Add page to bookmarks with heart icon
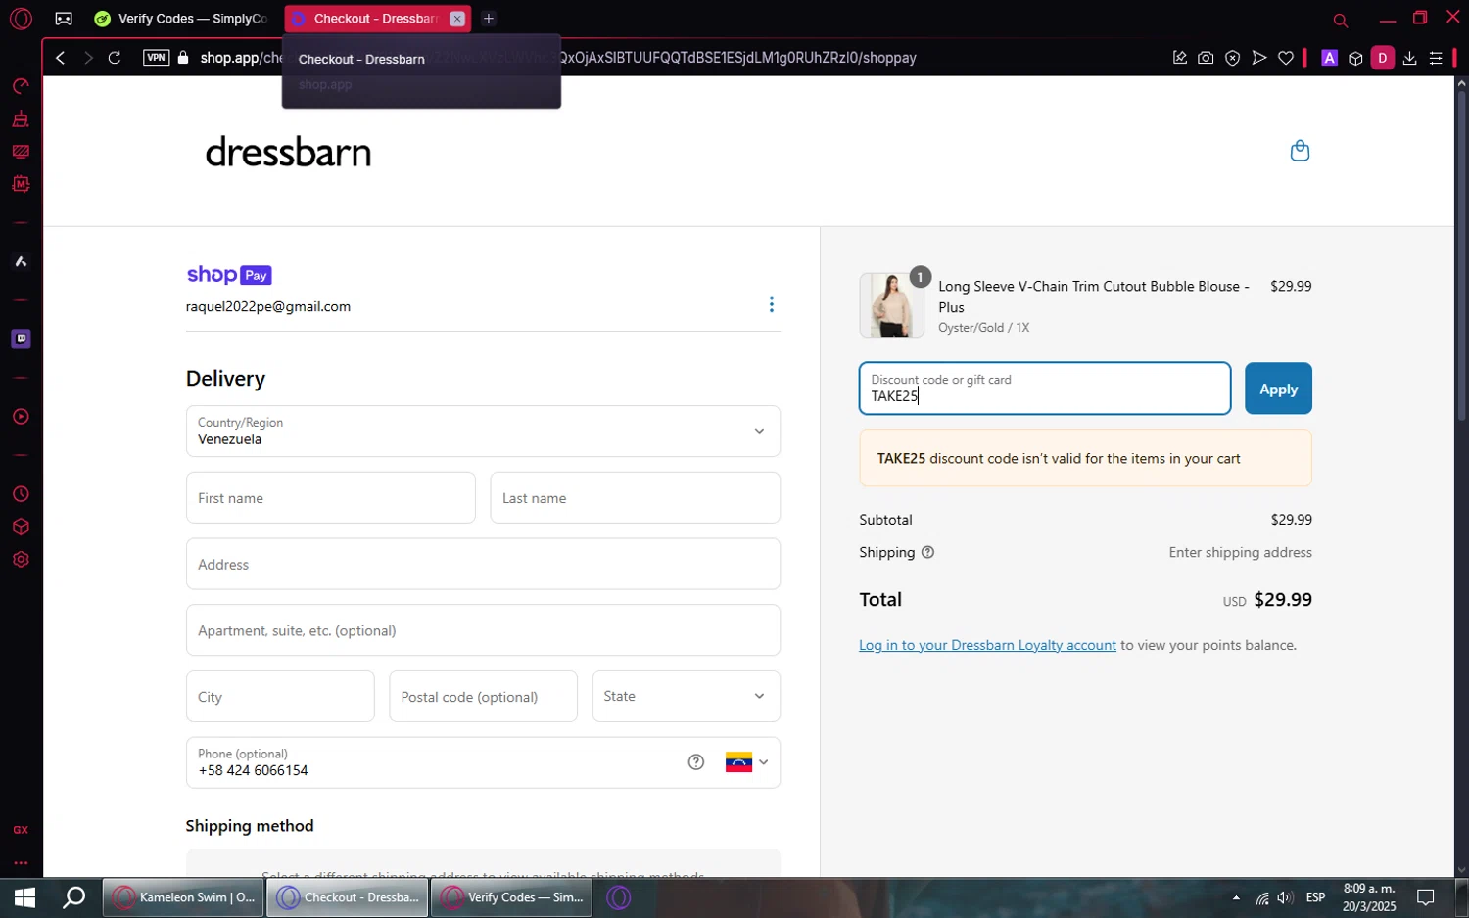The height and width of the screenshot is (918, 1469). pos(1286,58)
